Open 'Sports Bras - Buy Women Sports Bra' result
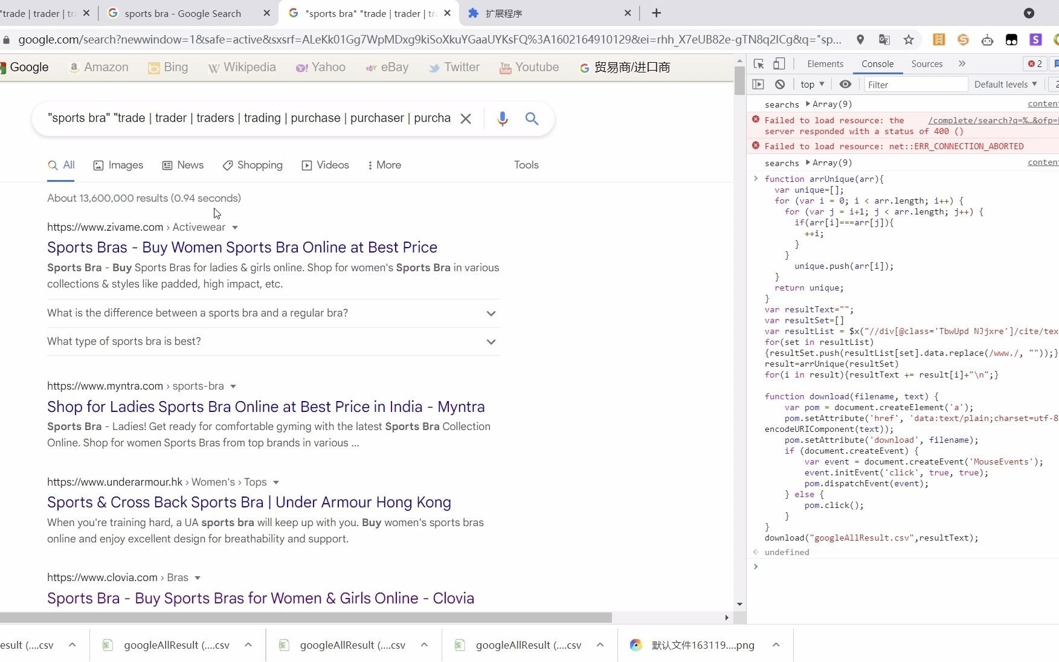This screenshot has width=1059, height=662. tap(242, 247)
